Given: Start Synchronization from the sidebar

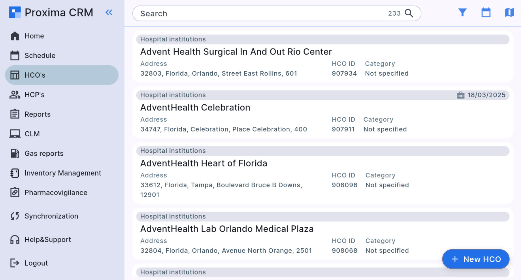Looking at the screenshot, I should tap(51, 216).
